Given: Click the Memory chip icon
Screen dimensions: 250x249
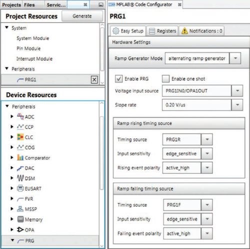Looking at the screenshot, I should tap(20, 219).
